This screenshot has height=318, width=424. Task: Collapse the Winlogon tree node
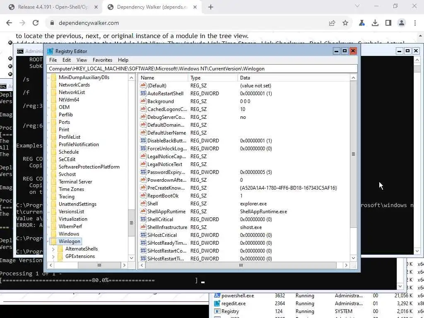[49, 241]
